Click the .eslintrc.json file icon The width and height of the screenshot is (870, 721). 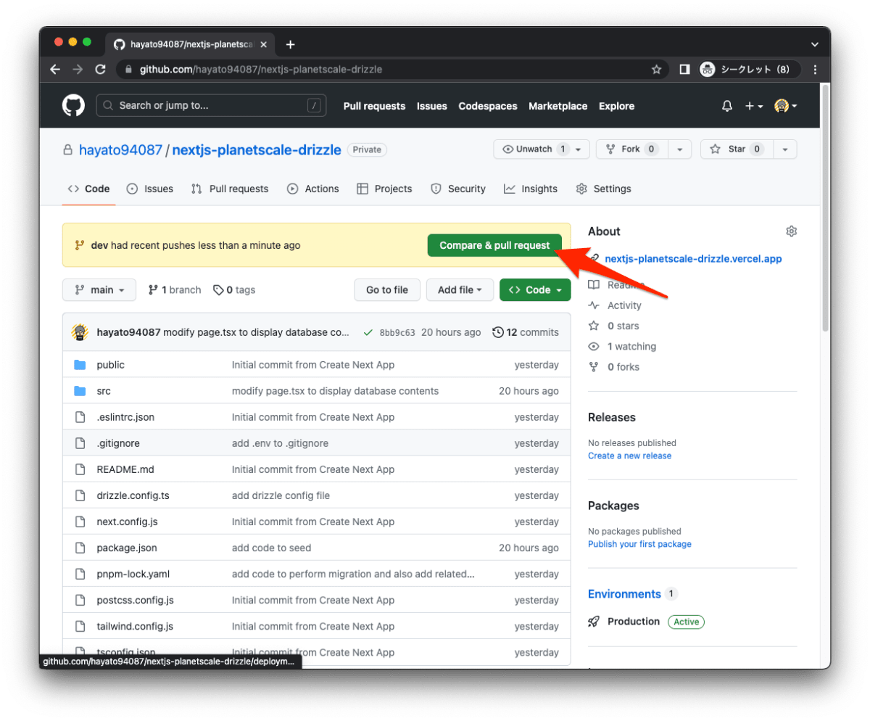(x=80, y=417)
